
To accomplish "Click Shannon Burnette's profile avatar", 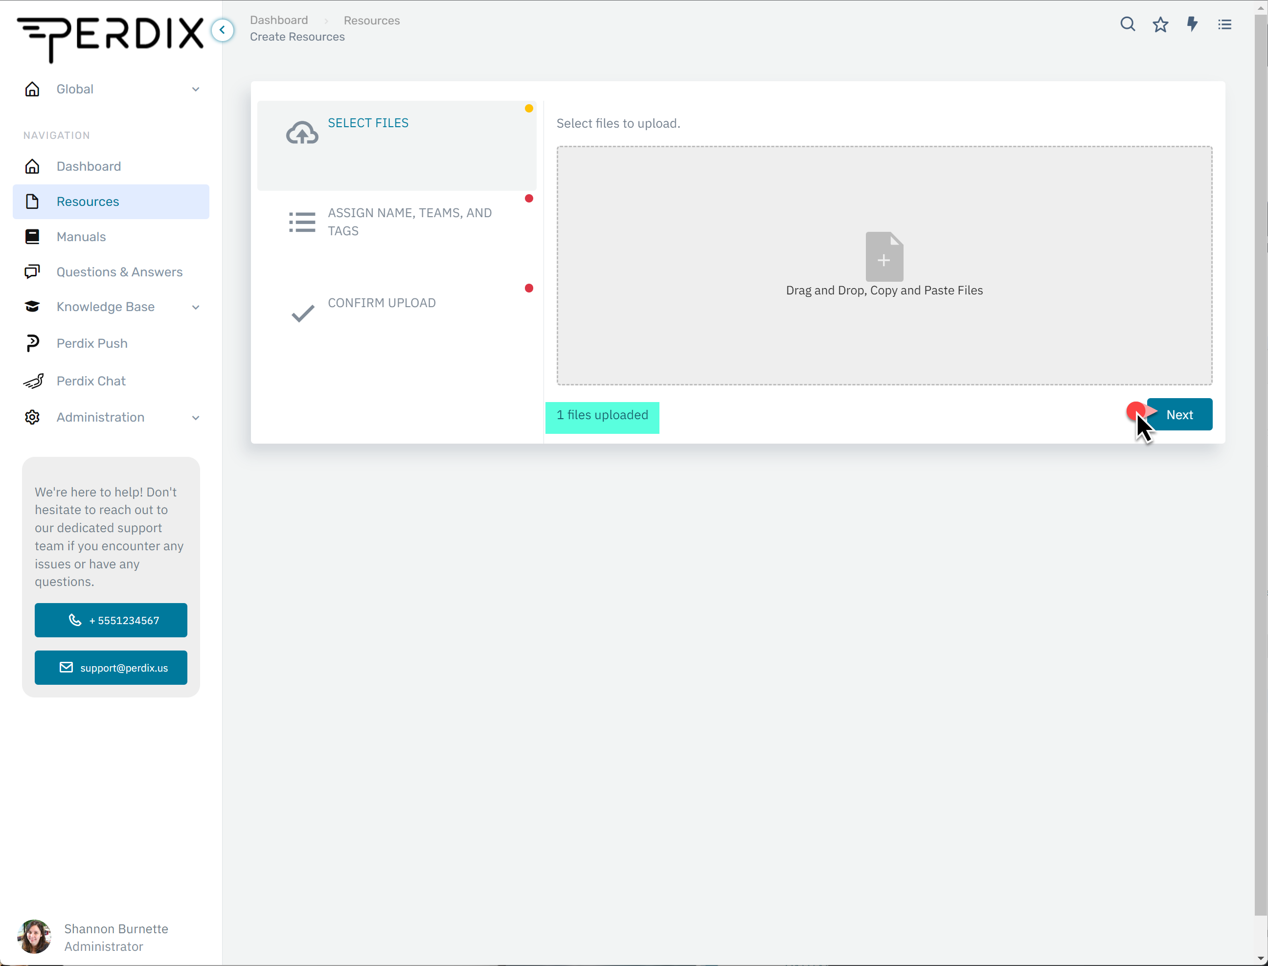I will pos(35,936).
